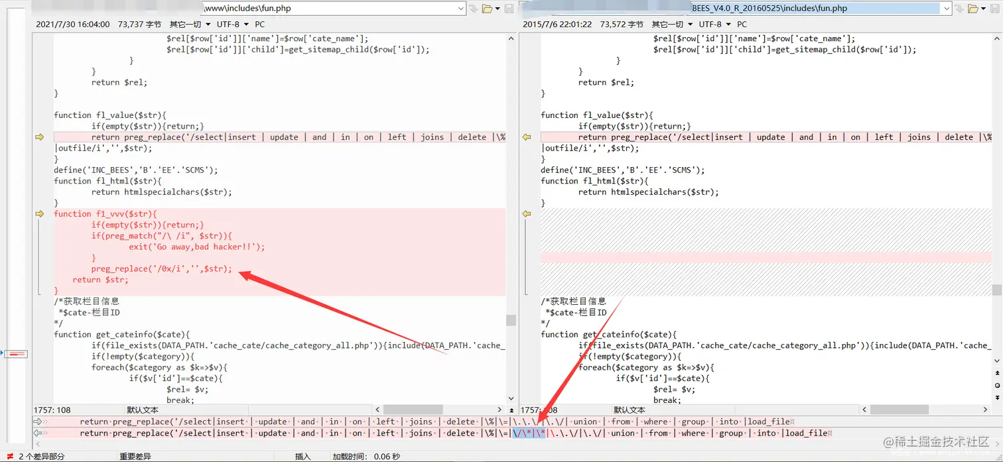The height and width of the screenshot is (462, 1003).
Task: Click the next difference section icon near right scrollbar
Action: click(997, 396)
